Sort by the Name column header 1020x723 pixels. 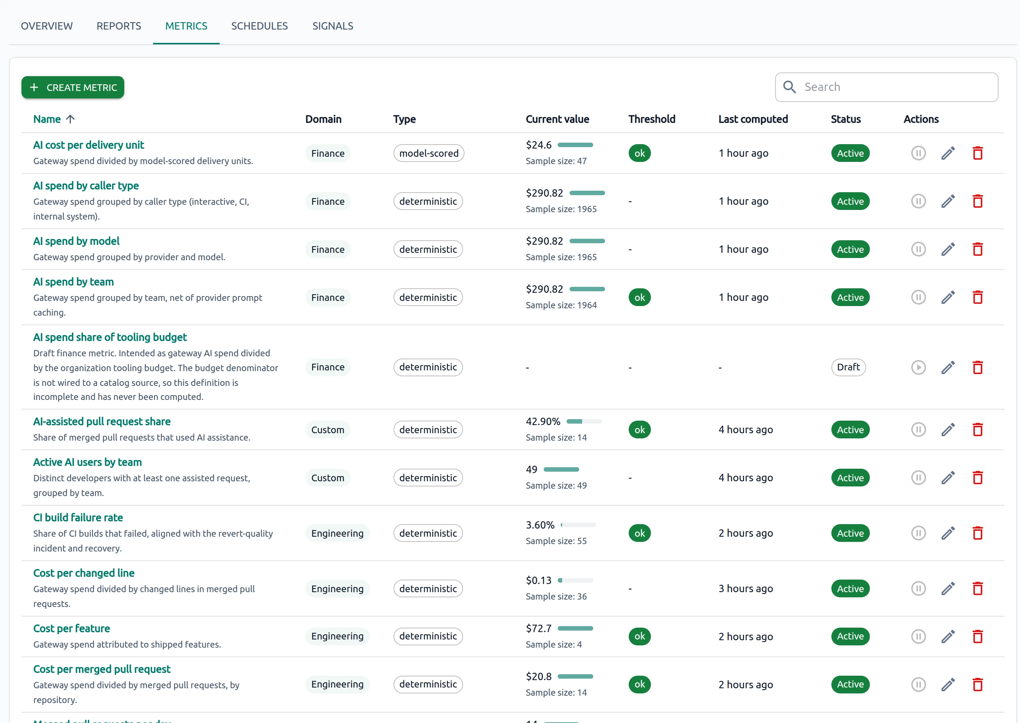[x=54, y=119]
